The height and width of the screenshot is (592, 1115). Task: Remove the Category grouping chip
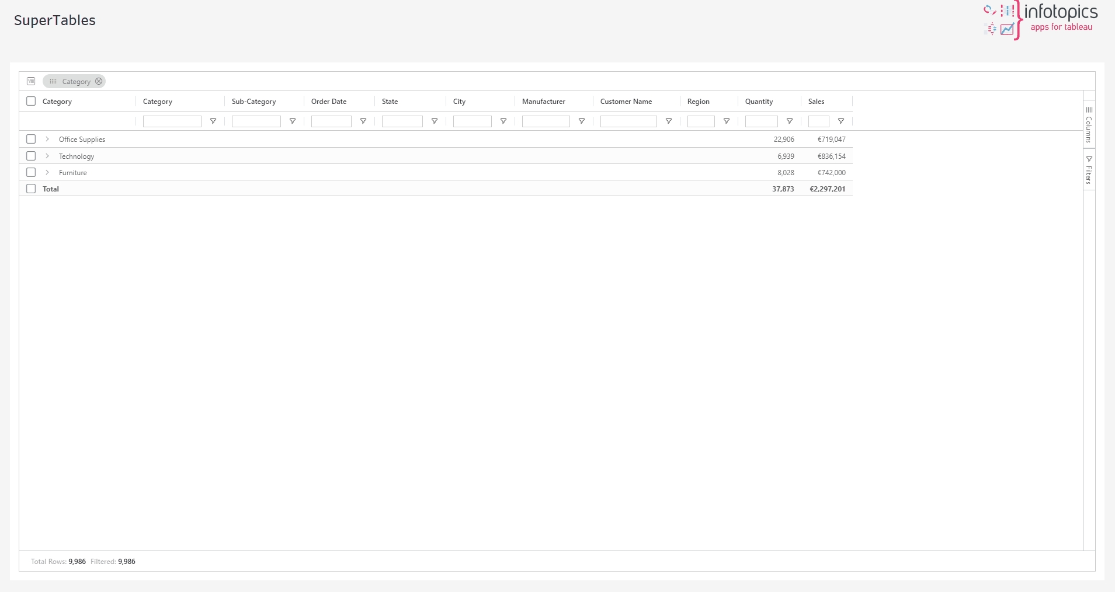(99, 81)
